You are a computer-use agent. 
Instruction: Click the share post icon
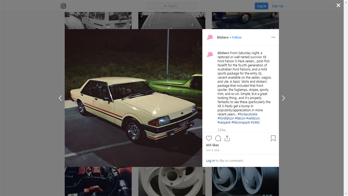pos(227,138)
